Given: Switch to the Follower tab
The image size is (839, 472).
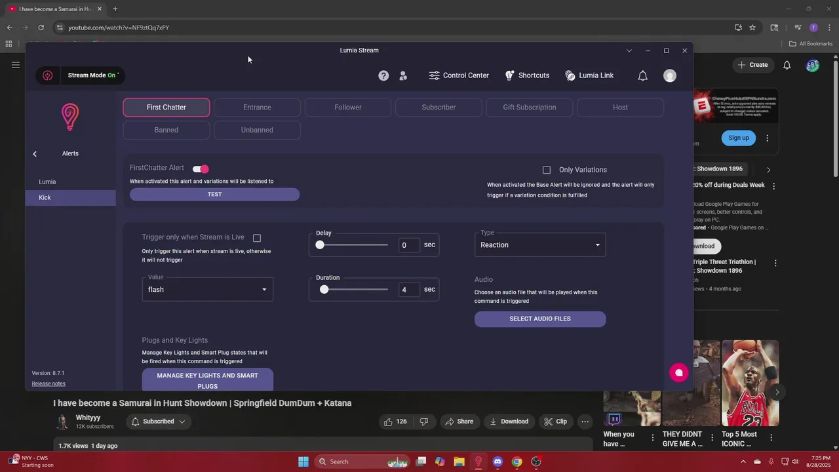Looking at the screenshot, I should point(348,108).
